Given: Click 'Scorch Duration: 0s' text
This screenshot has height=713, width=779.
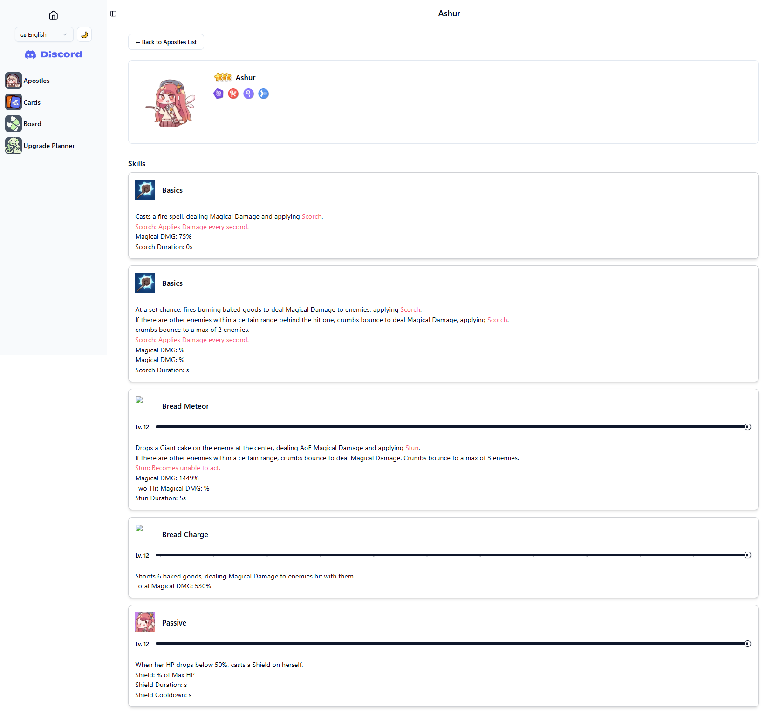Looking at the screenshot, I should [x=164, y=247].
